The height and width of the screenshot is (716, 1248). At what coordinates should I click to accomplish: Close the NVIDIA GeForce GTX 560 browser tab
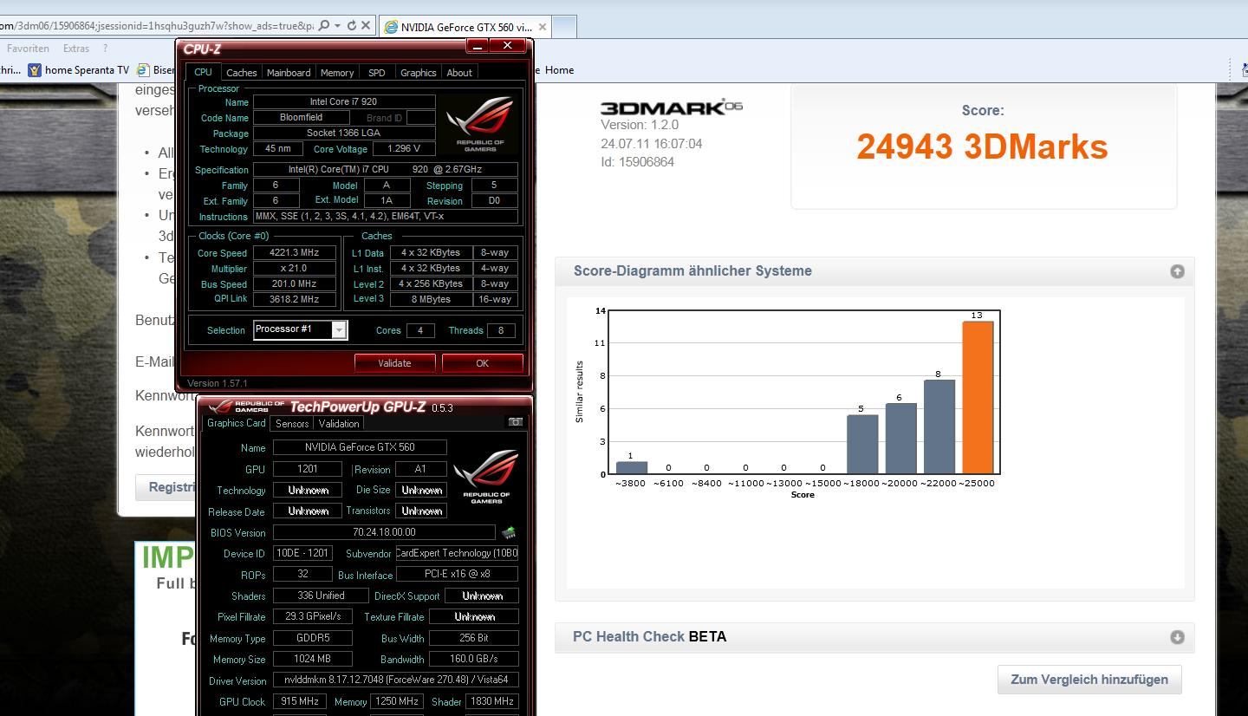click(543, 27)
